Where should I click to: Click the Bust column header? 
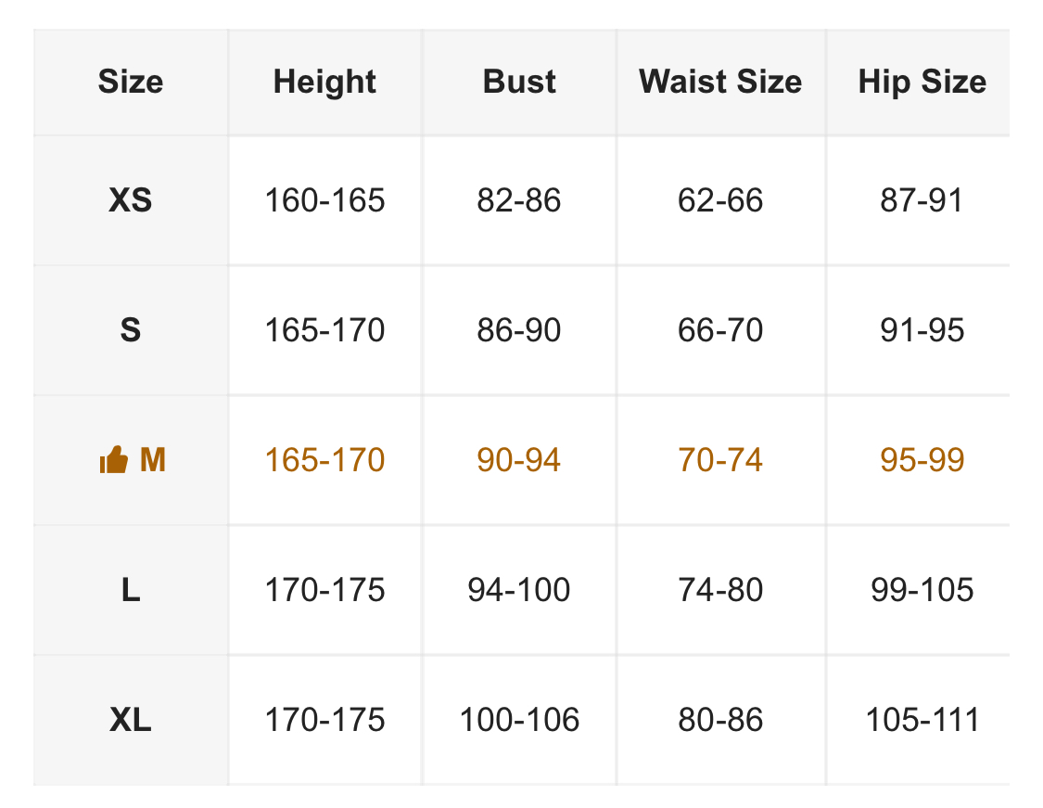[519, 82]
